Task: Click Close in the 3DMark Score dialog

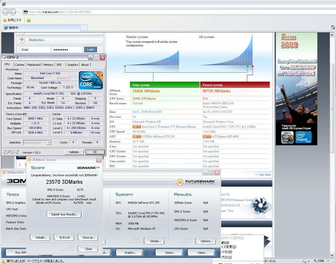Action: [88, 249]
